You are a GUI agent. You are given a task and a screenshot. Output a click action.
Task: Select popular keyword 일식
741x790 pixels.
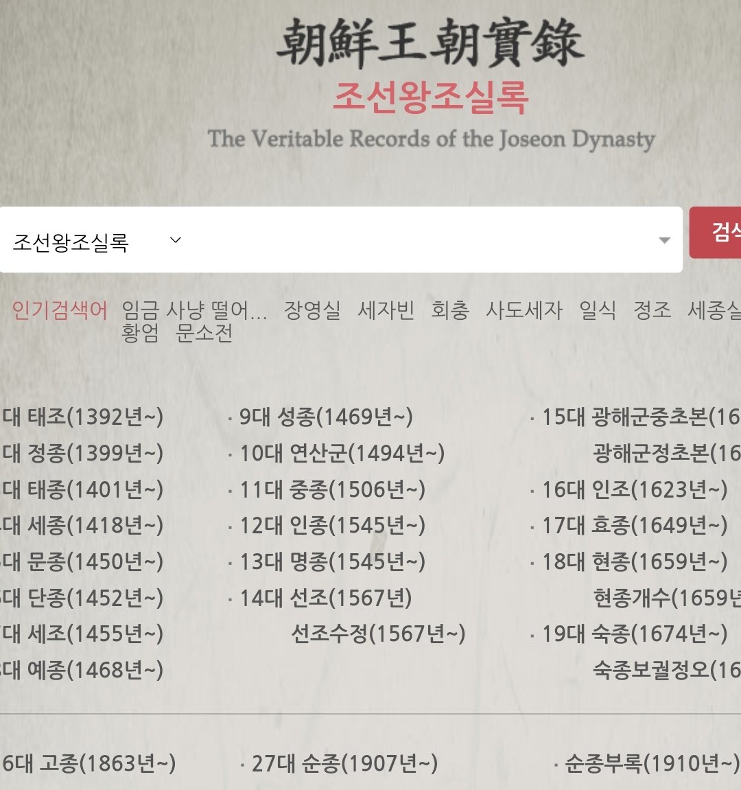pyautogui.click(x=598, y=310)
